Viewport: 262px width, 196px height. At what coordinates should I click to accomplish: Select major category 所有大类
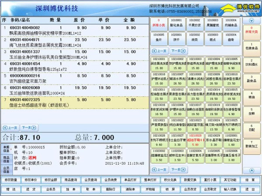tap(252, 32)
